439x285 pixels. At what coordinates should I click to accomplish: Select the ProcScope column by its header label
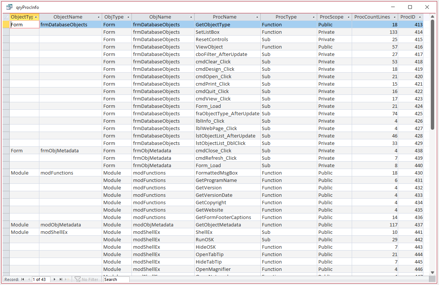332,17
